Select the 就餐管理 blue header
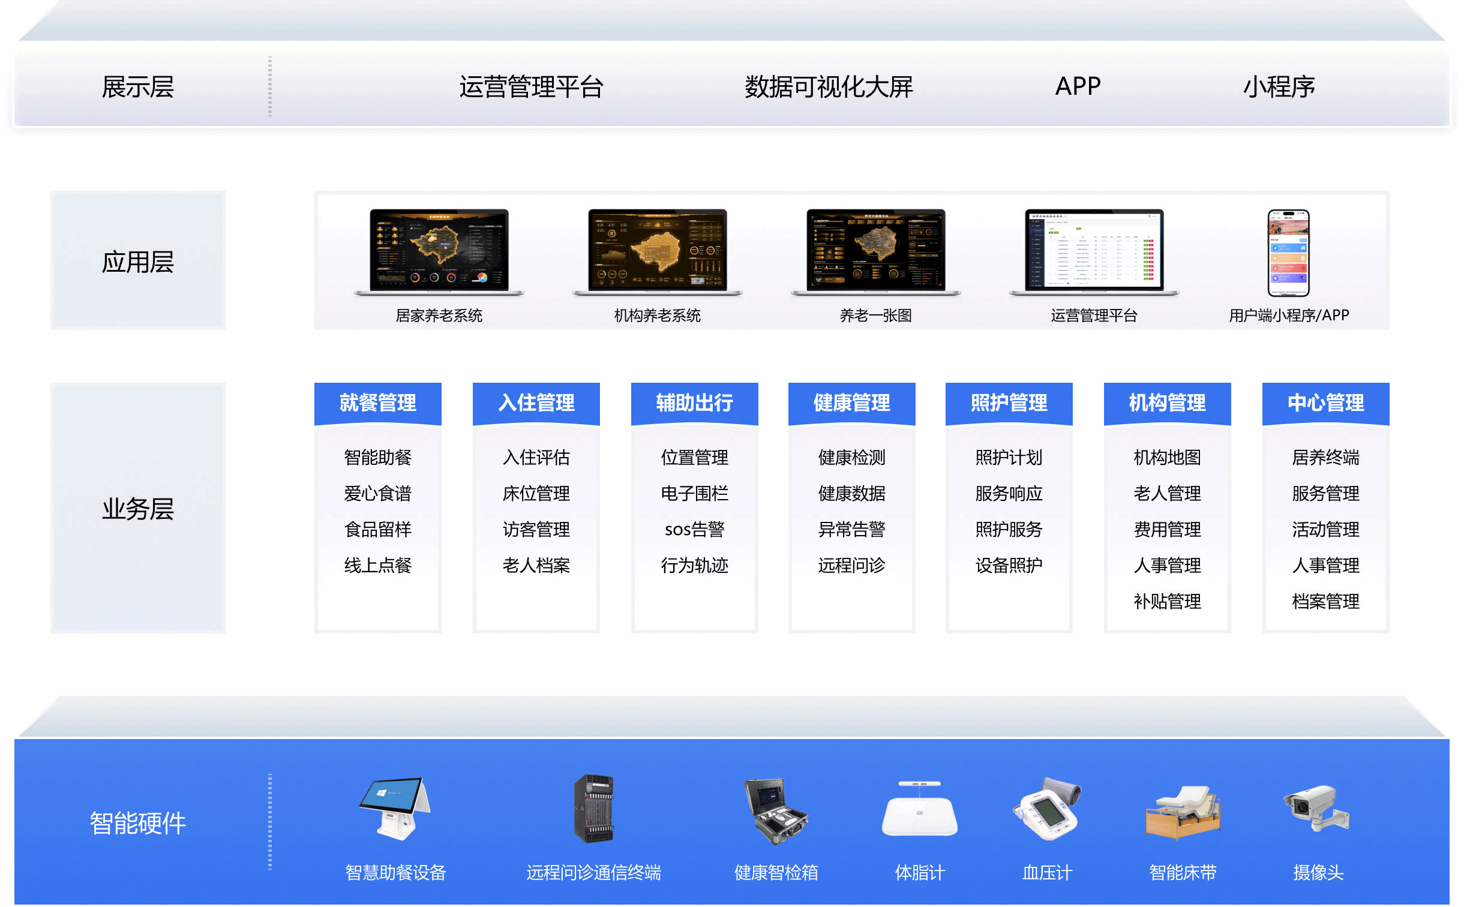The height and width of the screenshot is (907, 1464). [377, 403]
